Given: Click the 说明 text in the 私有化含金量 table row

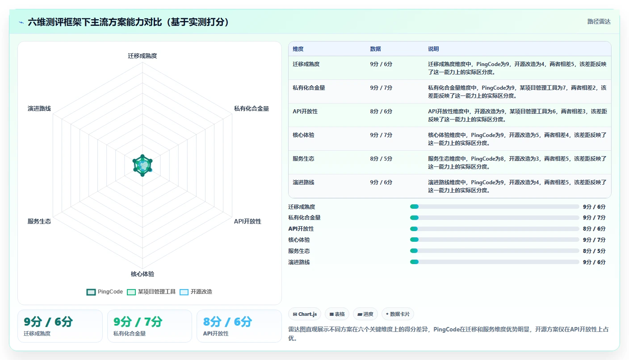Looking at the screenshot, I should (517, 92).
